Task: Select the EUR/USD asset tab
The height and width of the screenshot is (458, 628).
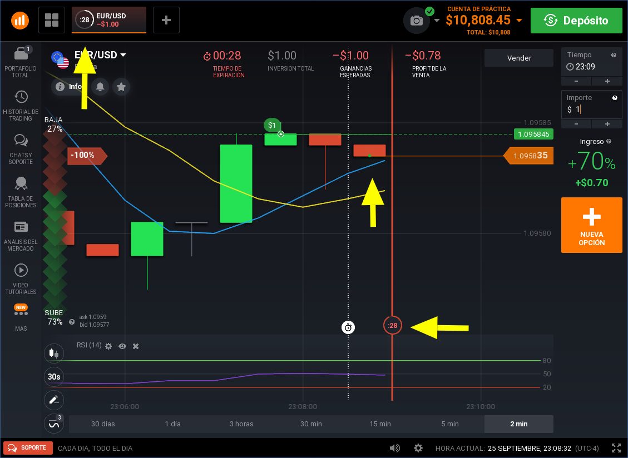Action: coord(109,20)
